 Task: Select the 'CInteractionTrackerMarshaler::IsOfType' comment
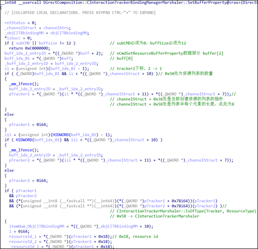183,211
